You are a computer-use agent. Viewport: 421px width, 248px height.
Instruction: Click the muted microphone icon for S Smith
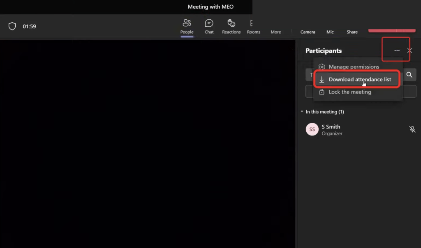coord(412,129)
